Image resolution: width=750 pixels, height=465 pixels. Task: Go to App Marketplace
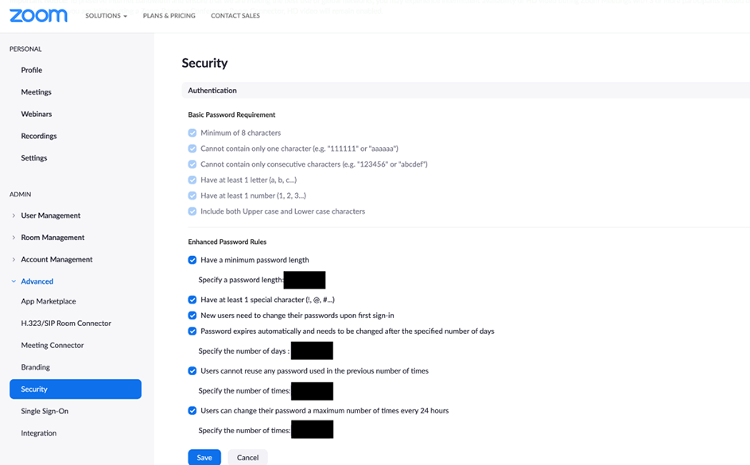click(49, 301)
